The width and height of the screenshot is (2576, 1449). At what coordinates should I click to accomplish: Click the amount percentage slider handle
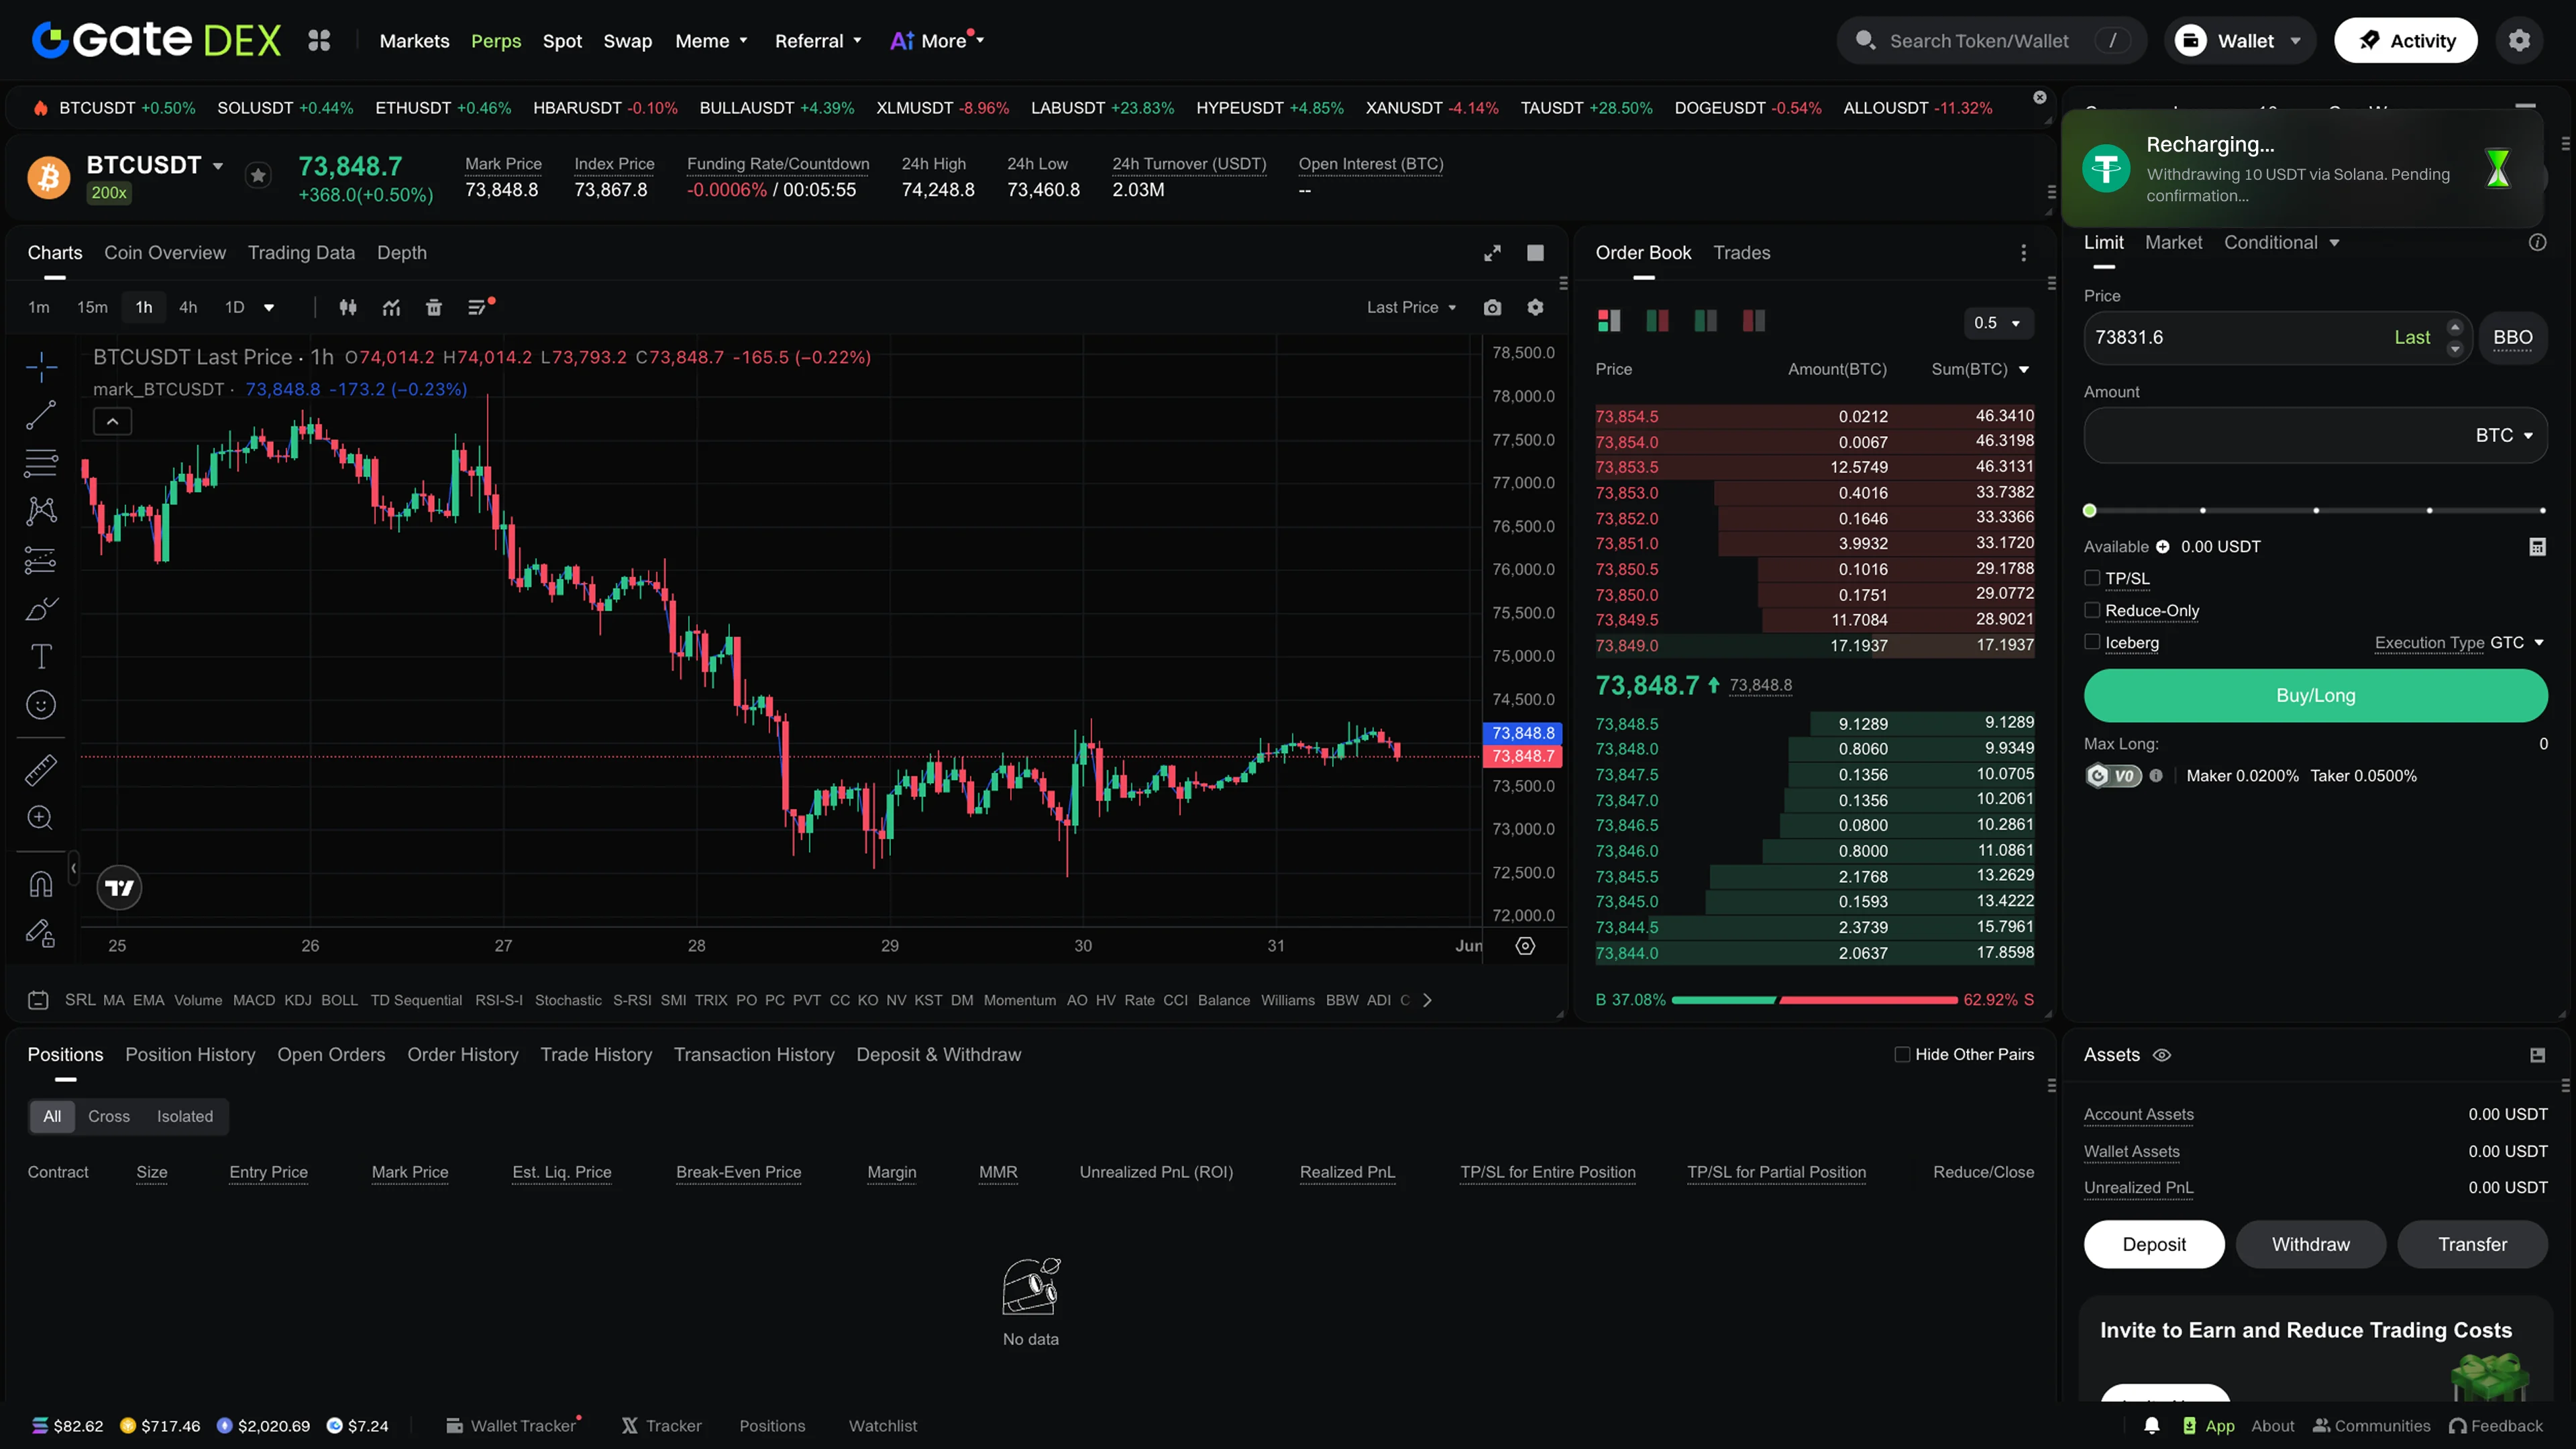coord(2089,511)
